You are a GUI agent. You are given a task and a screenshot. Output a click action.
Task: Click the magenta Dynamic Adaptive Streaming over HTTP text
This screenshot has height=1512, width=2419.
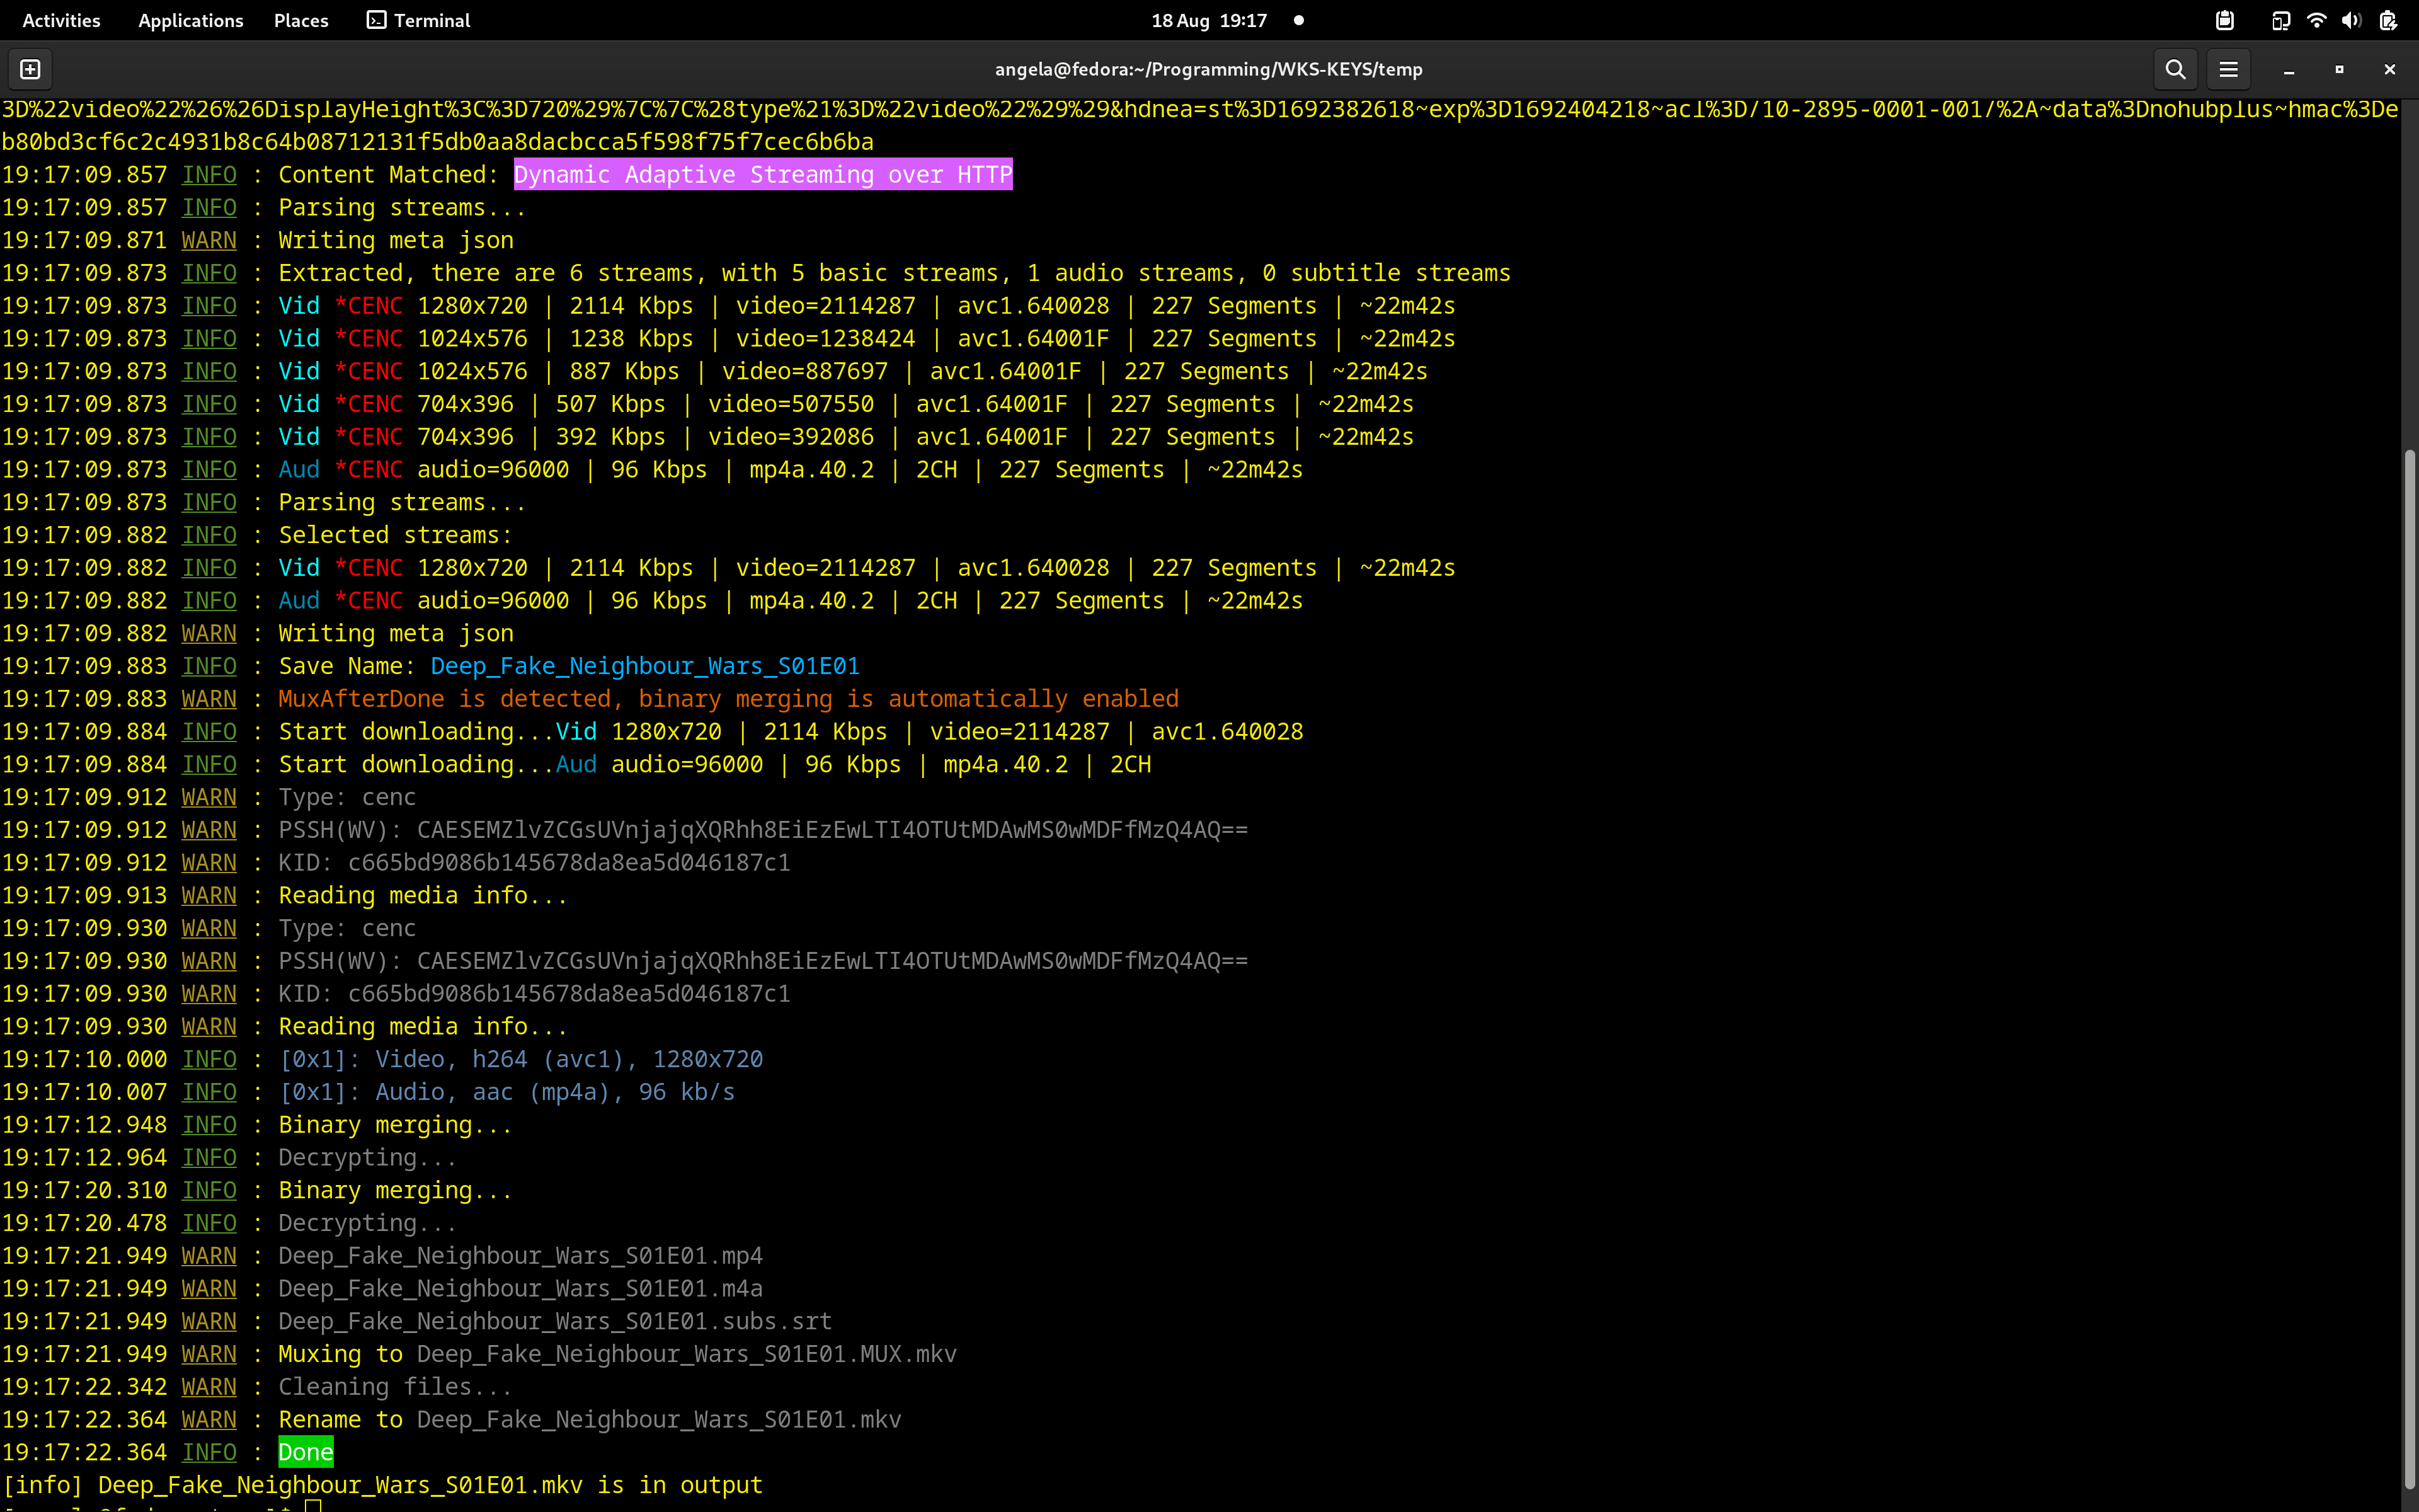point(763,174)
